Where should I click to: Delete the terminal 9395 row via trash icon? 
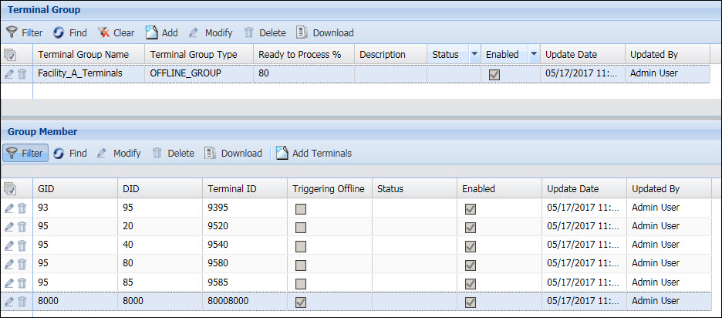point(22,208)
